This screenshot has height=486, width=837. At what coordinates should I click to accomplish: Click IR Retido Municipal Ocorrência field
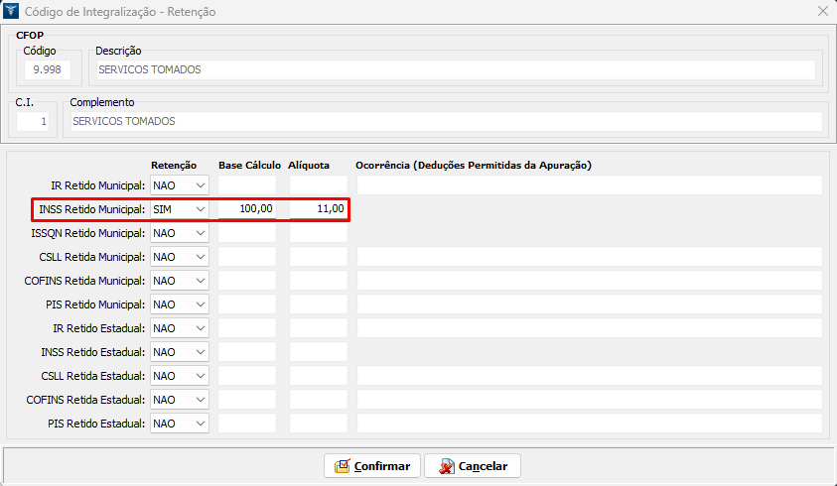(x=589, y=185)
